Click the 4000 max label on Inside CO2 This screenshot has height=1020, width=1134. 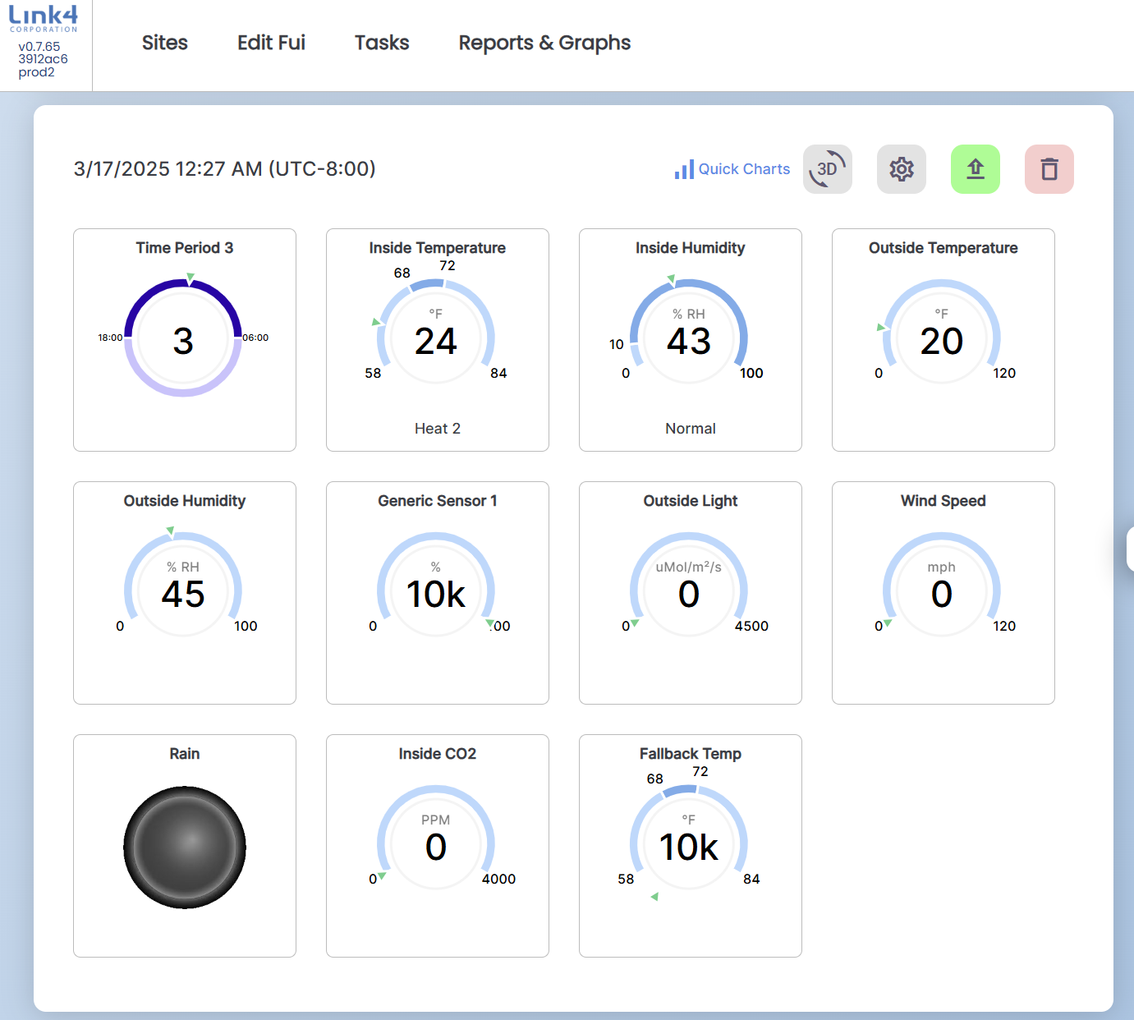tap(498, 879)
